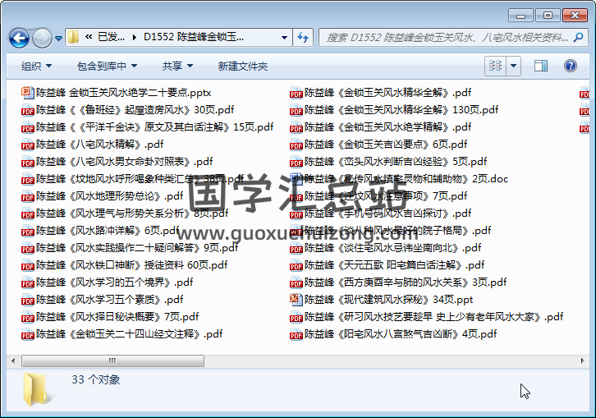Select PDF icon of 《金锁玉关风水绝学精解》

(x=296, y=127)
